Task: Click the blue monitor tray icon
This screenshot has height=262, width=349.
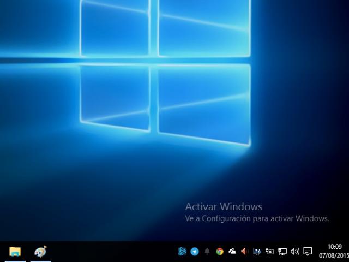Action: (x=257, y=252)
